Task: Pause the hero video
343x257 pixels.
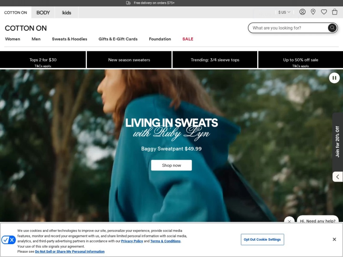Action: click(334, 78)
